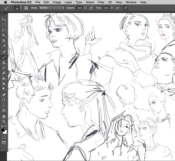175x161 pixels.
Task: Toggle pressure control for brush size
Action: [x=126, y=8]
